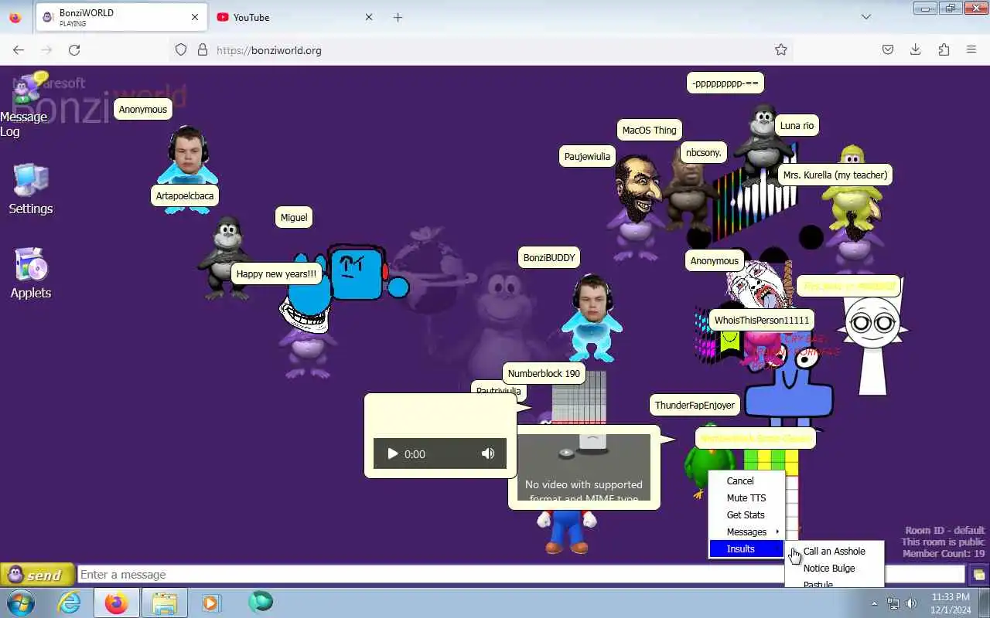The width and height of the screenshot is (990, 618).
Task: Focus the Enter a message field
Action: (521, 575)
